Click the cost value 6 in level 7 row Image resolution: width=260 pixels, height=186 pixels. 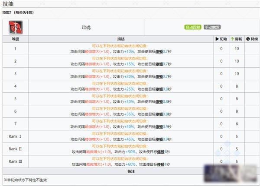point(237,124)
